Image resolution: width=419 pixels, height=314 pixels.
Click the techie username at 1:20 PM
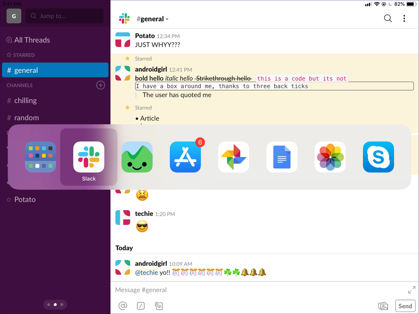[144, 214]
